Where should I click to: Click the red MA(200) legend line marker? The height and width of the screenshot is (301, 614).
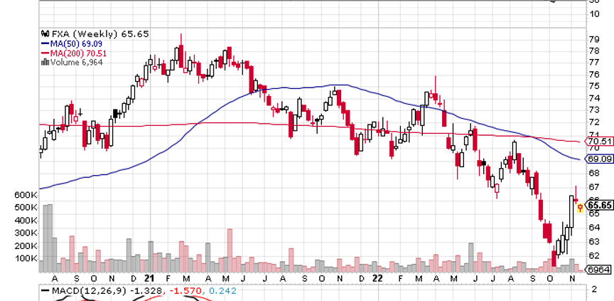click(45, 52)
